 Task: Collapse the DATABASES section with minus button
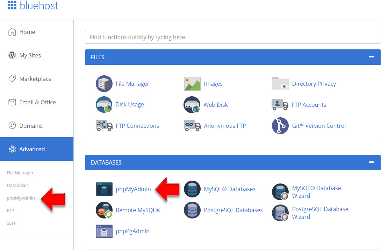[x=371, y=162]
